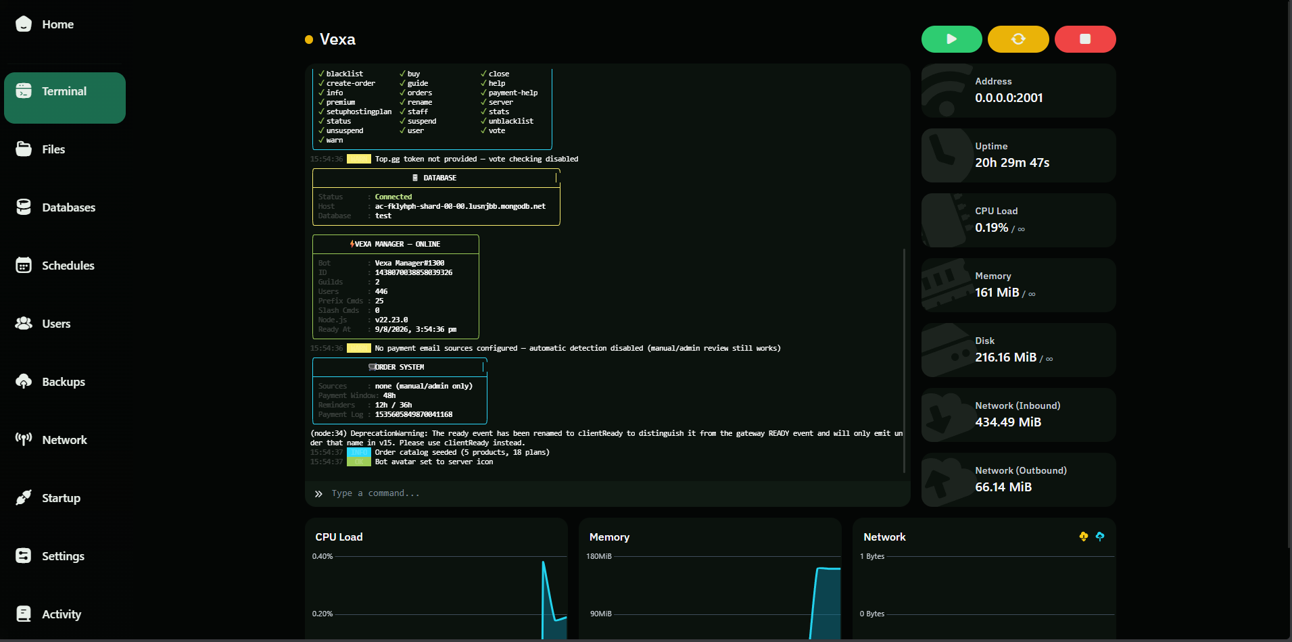
Task: Click the mongodb.net host text
Action: [460, 206]
